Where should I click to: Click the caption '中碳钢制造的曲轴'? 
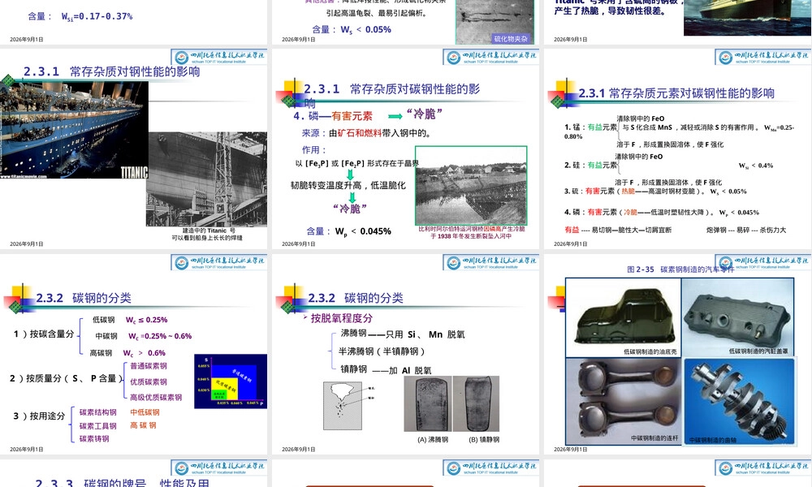713,440
